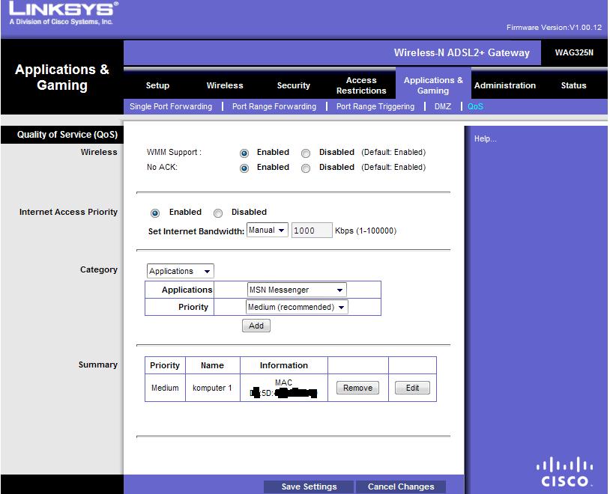Disable WMM Support radio button
This screenshot has height=494, width=610.
point(306,153)
